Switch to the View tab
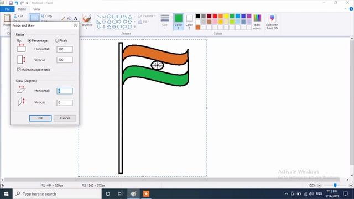Viewport: 354px width, 199px height. 37,9
